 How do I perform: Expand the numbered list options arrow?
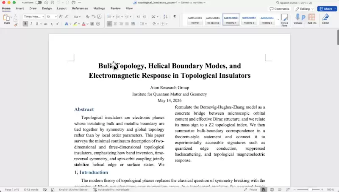tap(122, 17)
